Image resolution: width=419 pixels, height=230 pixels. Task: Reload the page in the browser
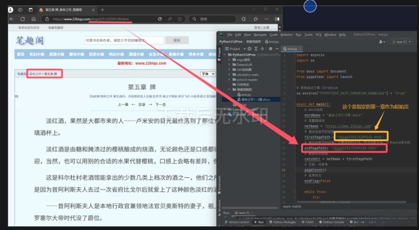coord(23,19)
